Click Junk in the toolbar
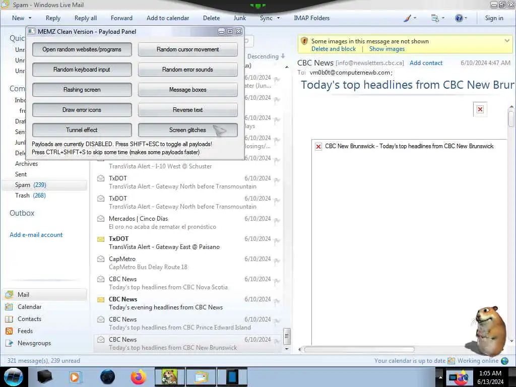The width and height of the screenshot is (516, 387). 239,18
